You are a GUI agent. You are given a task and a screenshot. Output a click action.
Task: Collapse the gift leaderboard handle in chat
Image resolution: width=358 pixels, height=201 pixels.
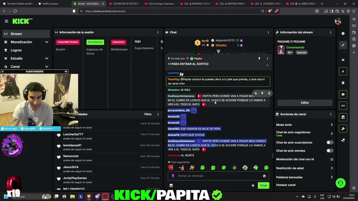tap(218, 51)
